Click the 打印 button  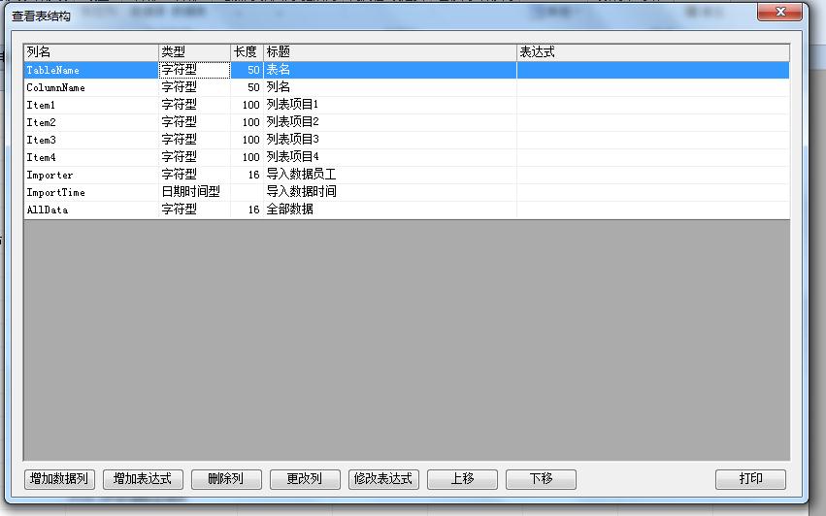point(750,479)
